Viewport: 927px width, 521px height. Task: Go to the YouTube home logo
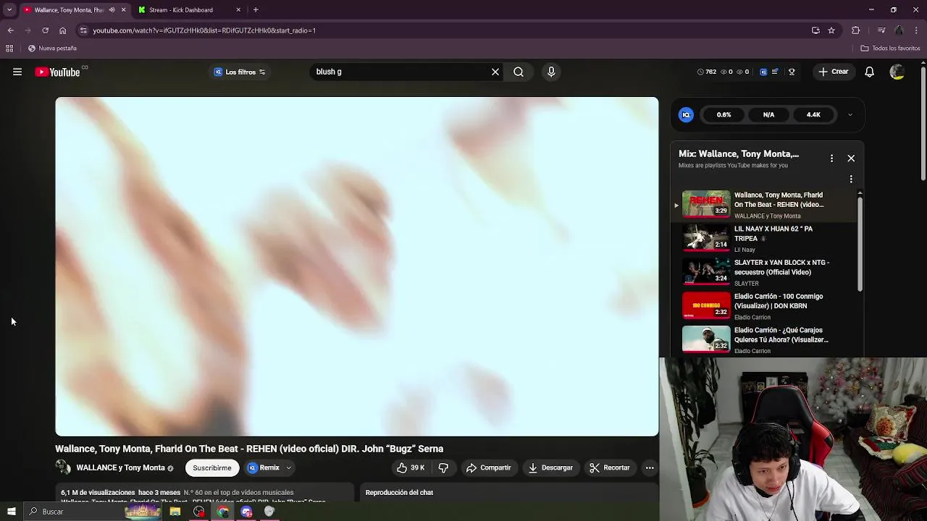[x=57, y=72]
